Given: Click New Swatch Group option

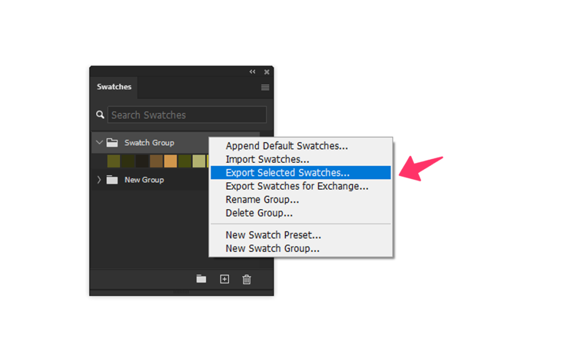Looking at the screenshot, I should [272, 248].
